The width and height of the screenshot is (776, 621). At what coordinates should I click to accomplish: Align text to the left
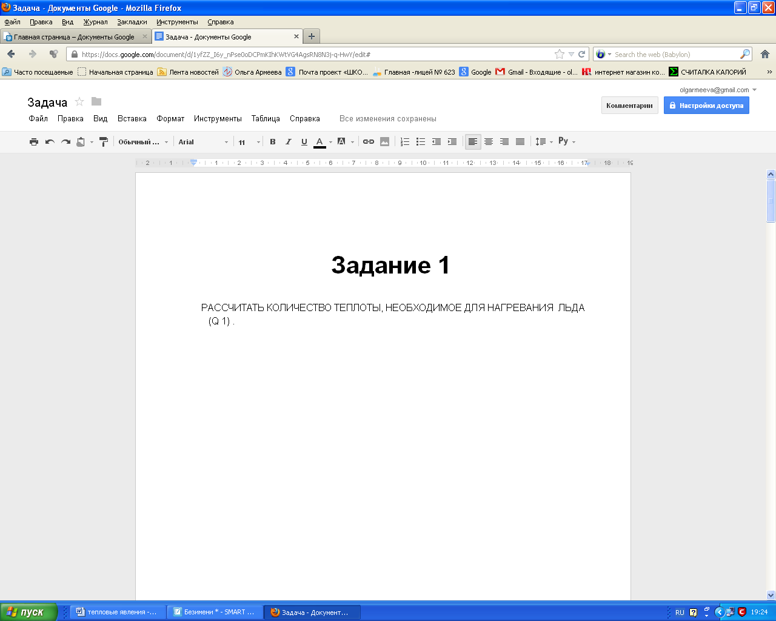click(x=473, y=142)
